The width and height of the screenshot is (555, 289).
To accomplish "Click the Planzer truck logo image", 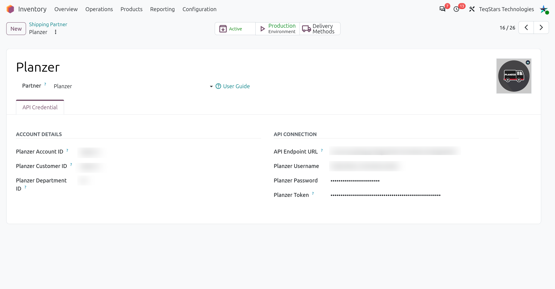I will click(514, 76).
